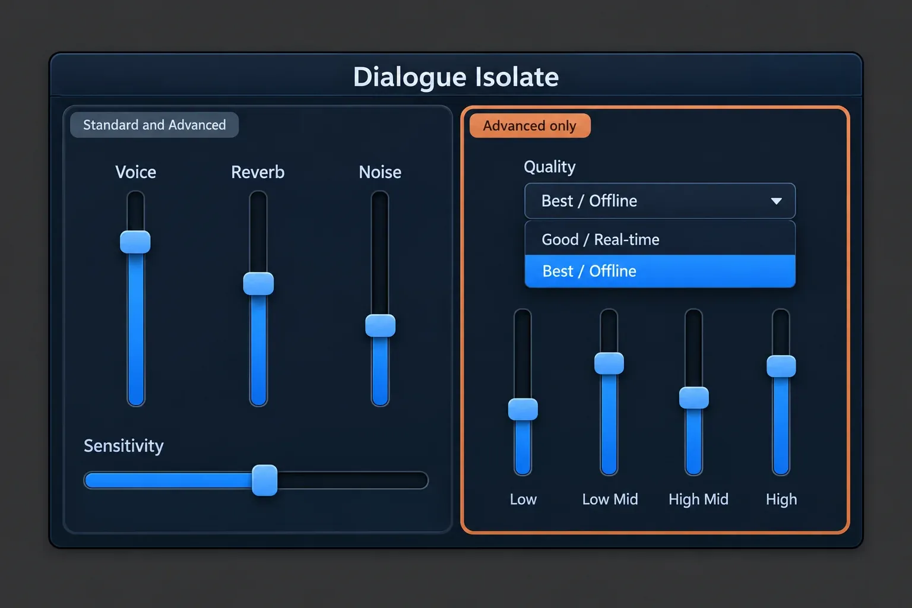This screenshot has height=608, width=912.
Task: Click the Standard and Advanced badge
Action: [x=154, y=125]
